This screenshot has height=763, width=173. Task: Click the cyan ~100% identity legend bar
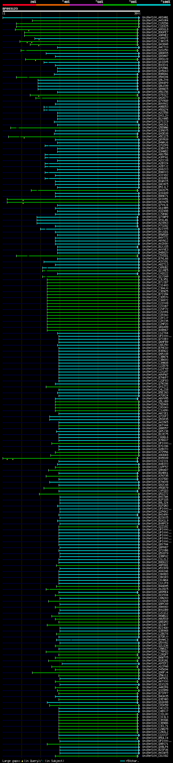[x=154, y=5]
